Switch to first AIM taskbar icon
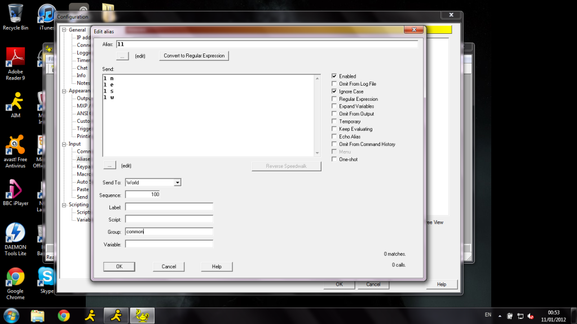Image resolution: width=577 pixels, height=324 pixels. click(x=90, y=316)
